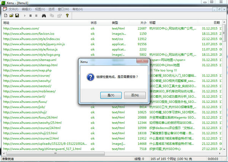Select the tag/zhimengwenti_517_1.html URL row

pyautogui.click(x=112, y=149)
